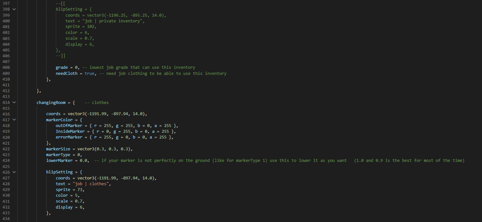Screen dimensions: 482x222
Task: Fold the markerColor block at line 417
Action: tap(13, 120)
